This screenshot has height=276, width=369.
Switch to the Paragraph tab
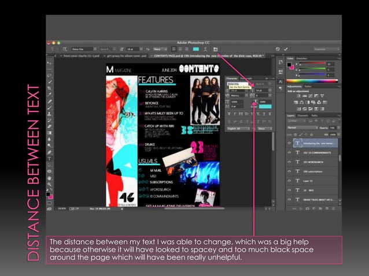246,78
